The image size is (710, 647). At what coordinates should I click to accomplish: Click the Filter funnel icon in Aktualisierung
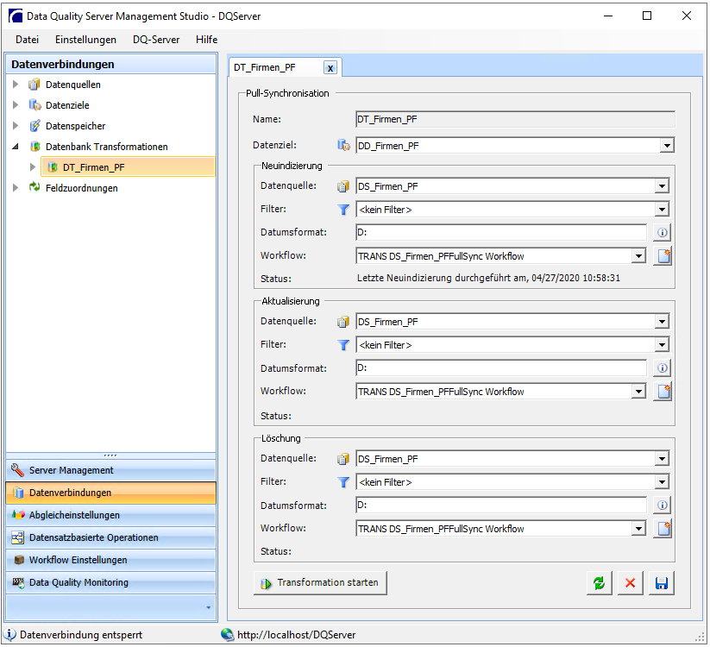pyautogui.click(x=343, y=345)
